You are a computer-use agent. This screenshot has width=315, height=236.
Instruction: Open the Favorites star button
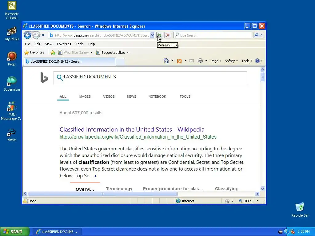coord(34,52)
